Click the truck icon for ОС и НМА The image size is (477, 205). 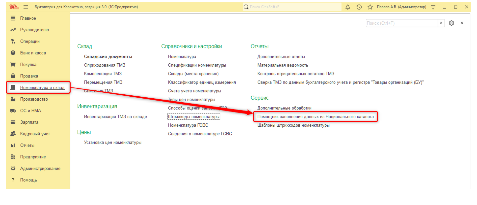[x=13, y=110]
